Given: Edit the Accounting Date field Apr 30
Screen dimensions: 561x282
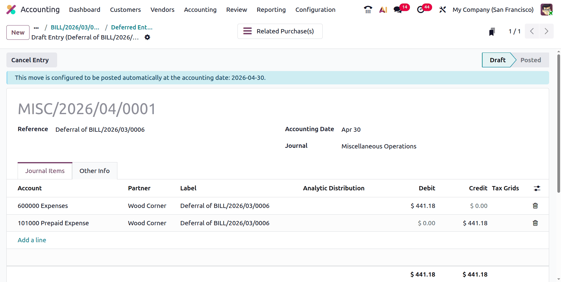Looking at the screenshot, I should [351, 130].
